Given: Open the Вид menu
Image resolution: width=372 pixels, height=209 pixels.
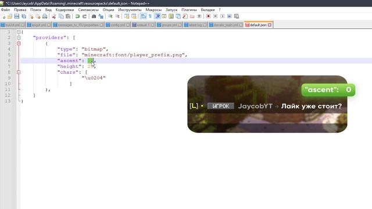Looking at the screenshot, I should click(x=48, y=10).
